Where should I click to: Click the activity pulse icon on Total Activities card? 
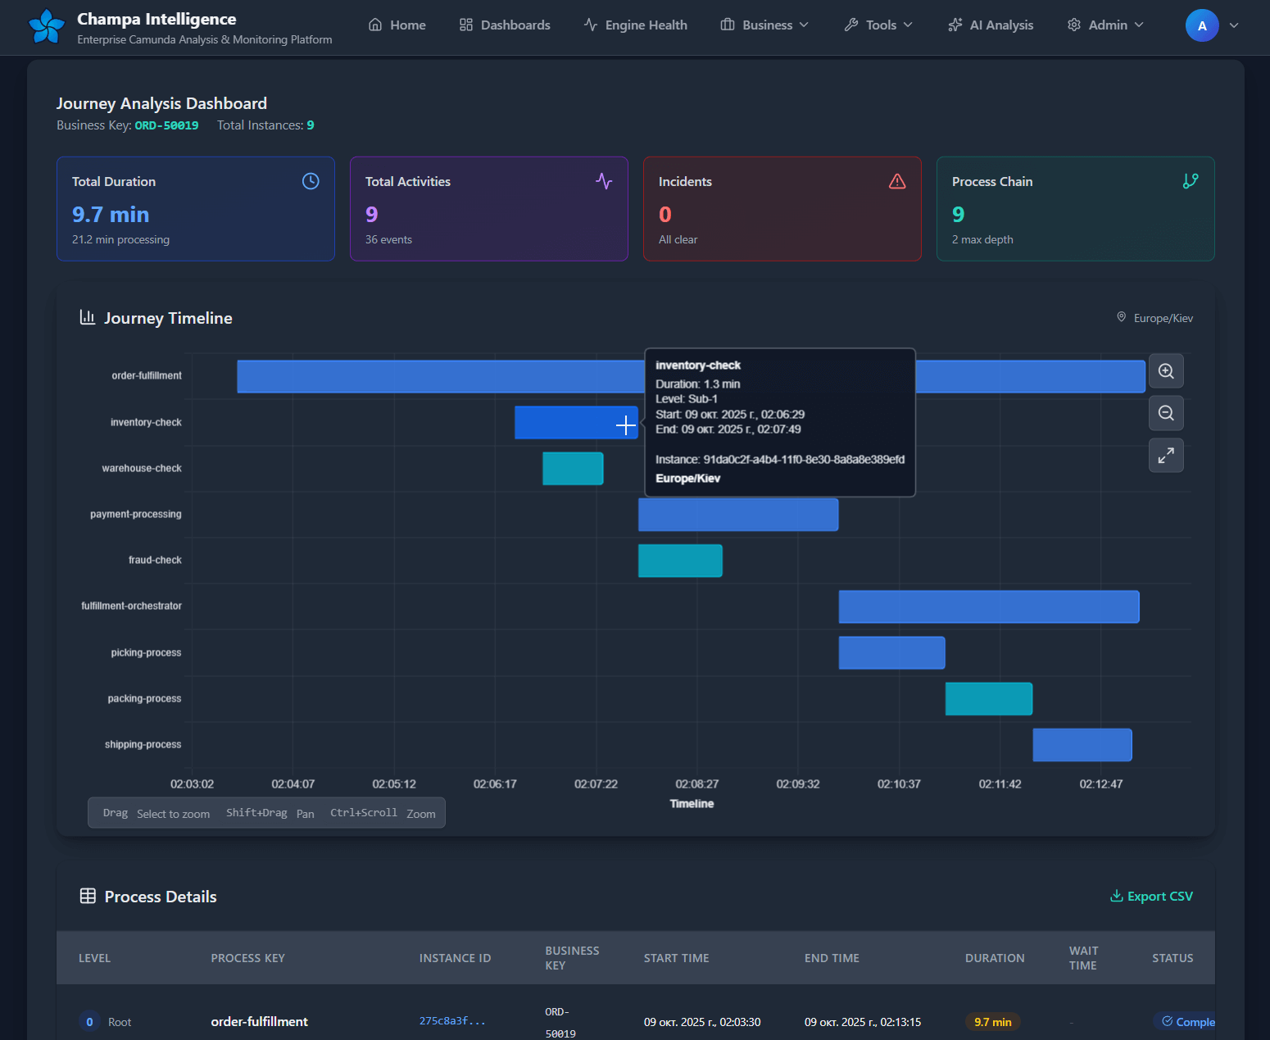(x=604, y=180)
